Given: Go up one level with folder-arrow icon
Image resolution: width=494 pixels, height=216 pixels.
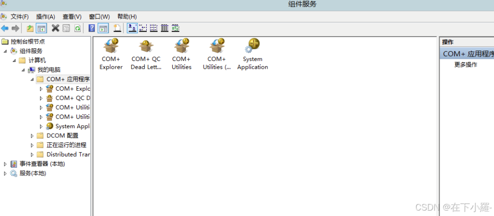Looking at the screenshot, I should [x=30, y=29].
